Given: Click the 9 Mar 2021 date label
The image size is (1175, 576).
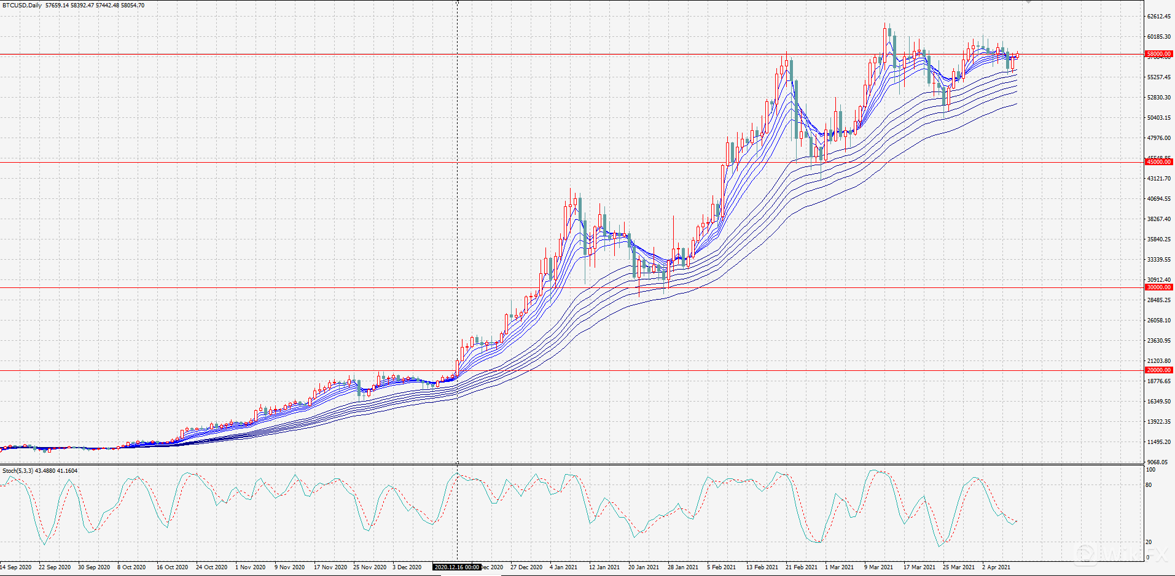Looking at the screenshot, I should pos(878,567).
